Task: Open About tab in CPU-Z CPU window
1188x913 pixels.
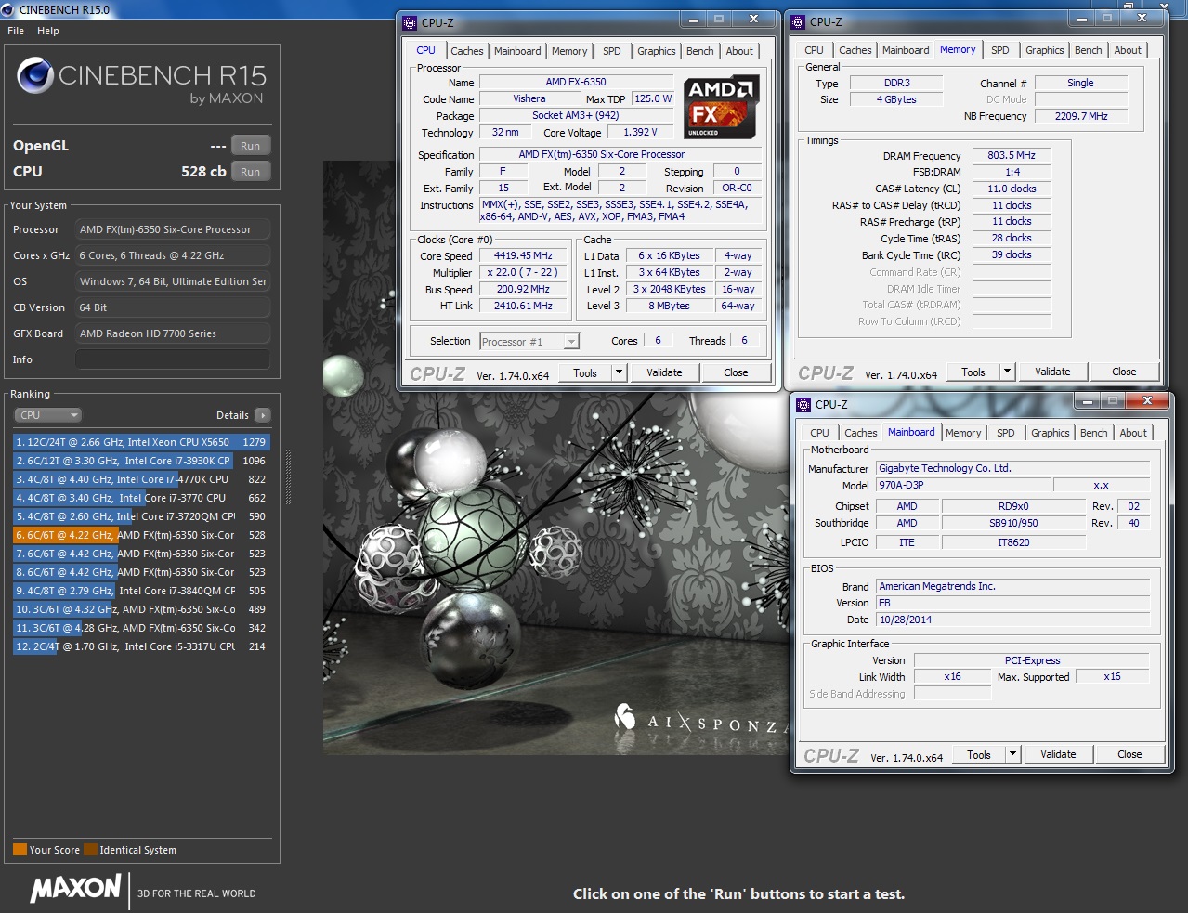Action: (x=739, y=51)
